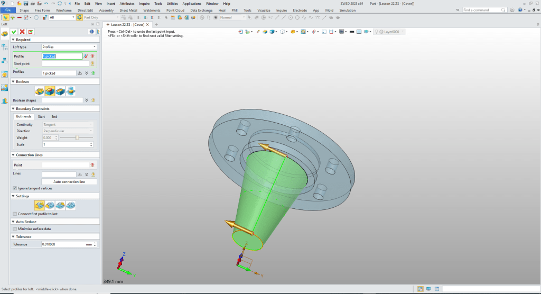Cancel the loft with the red X
The image size is (541, 294).
coord(22,32)
